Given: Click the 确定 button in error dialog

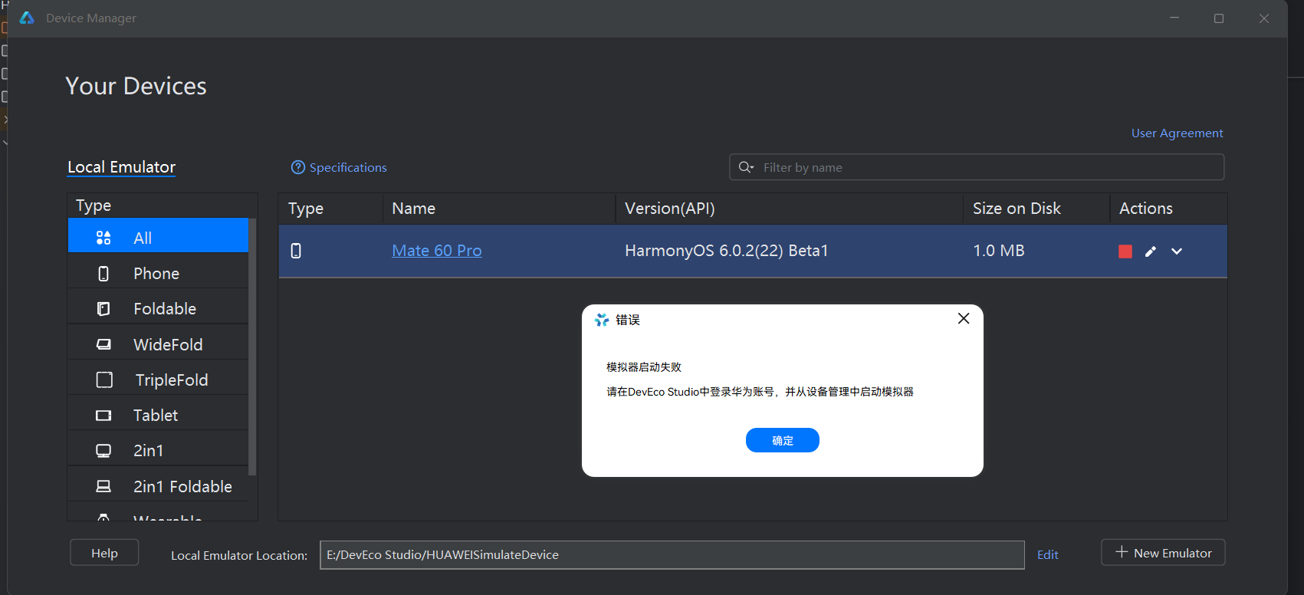Looking at the screenshot, I should click(x=782, y=440).
